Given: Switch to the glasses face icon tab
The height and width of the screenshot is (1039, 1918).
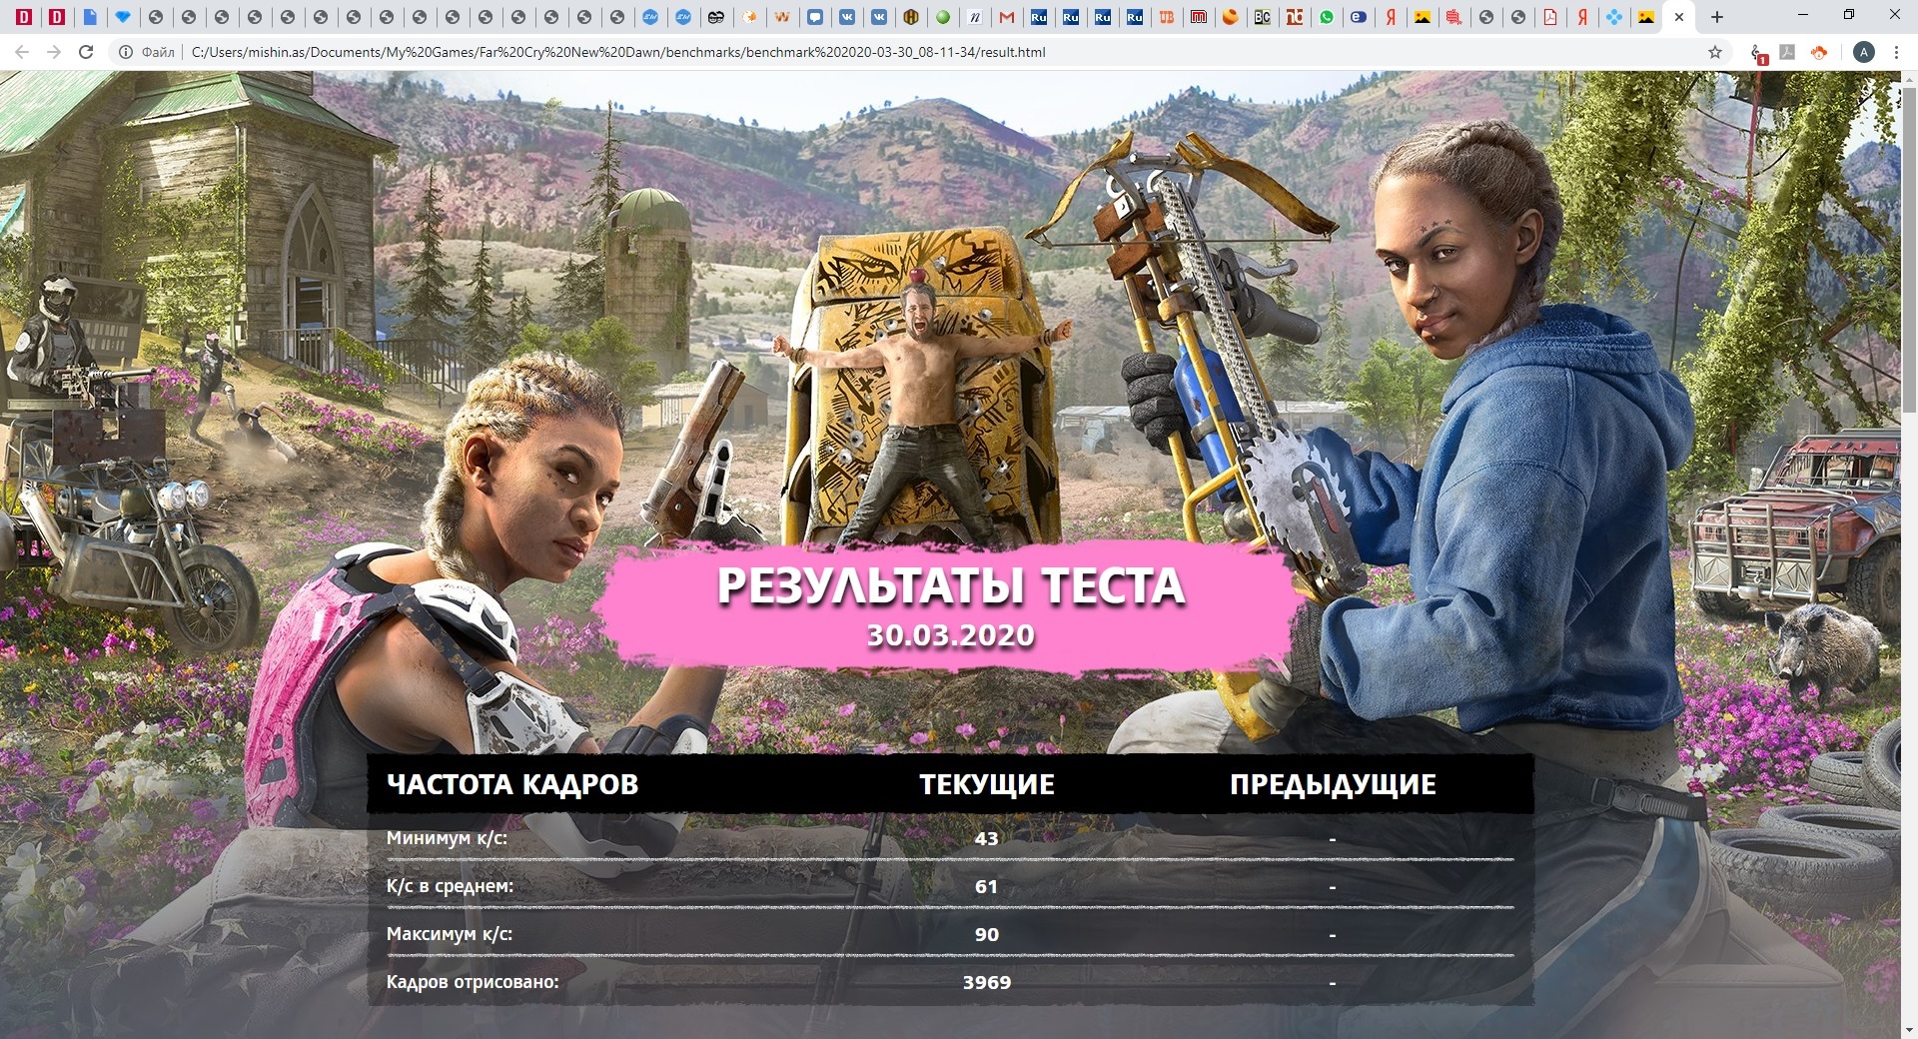Looking at the screenshot, I should pos(716,17).
